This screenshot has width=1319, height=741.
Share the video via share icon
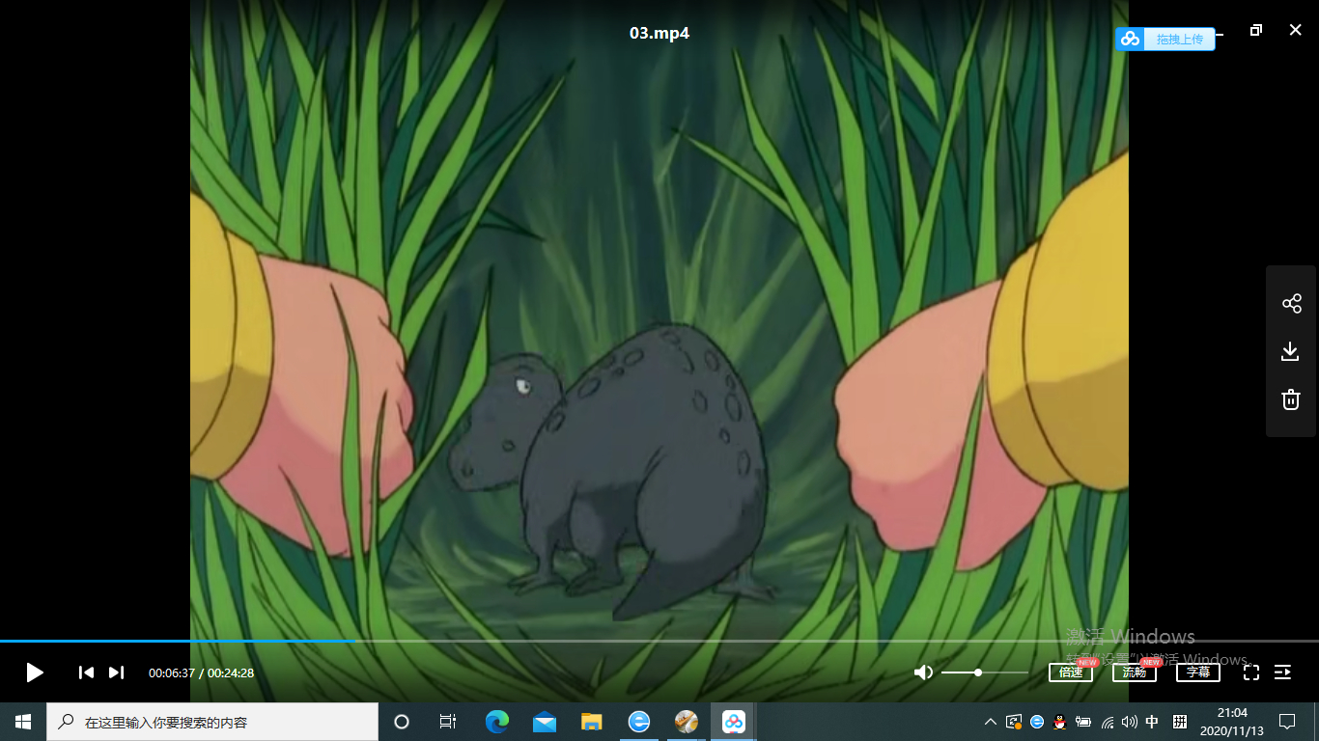point(1291,304)
